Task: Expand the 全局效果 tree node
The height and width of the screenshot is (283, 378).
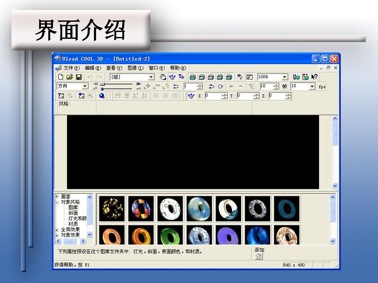Action: (57, 230)
